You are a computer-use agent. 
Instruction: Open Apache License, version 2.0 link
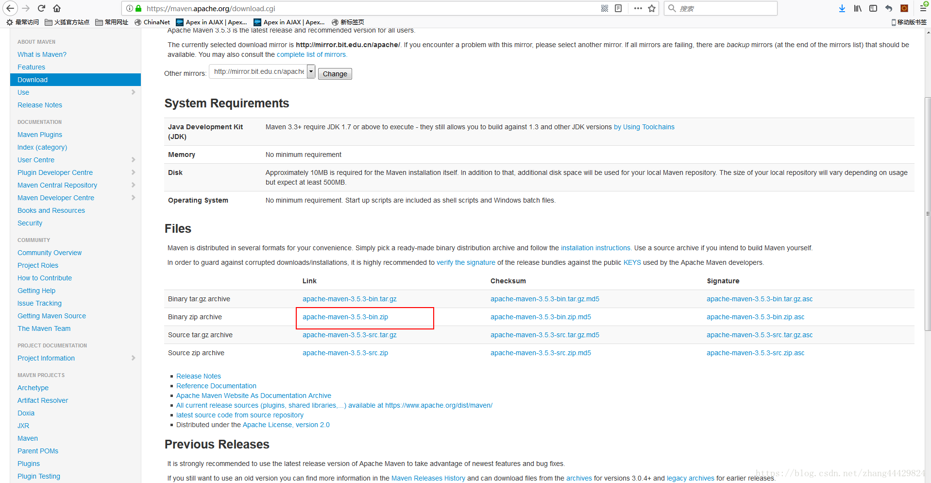click(286, 425)
